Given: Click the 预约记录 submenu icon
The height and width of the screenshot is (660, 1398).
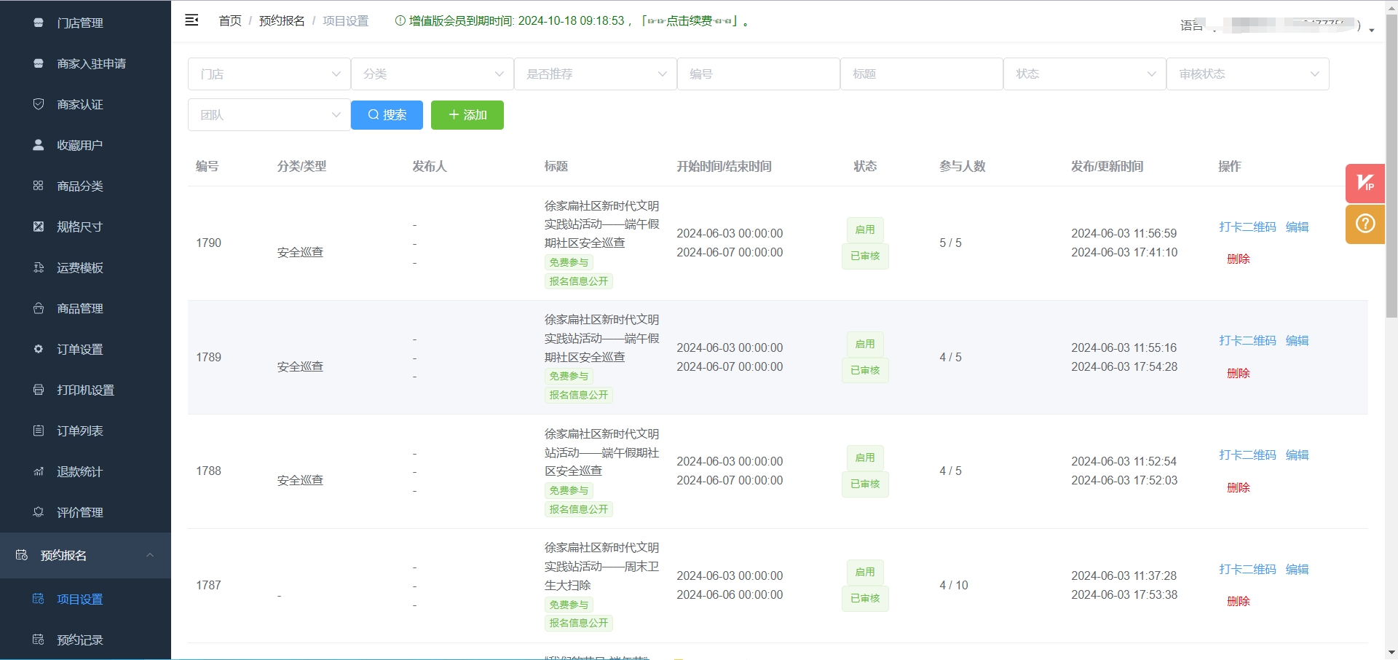Looking at the screenshot, I should pyautogui.click(x=39, y=640).
